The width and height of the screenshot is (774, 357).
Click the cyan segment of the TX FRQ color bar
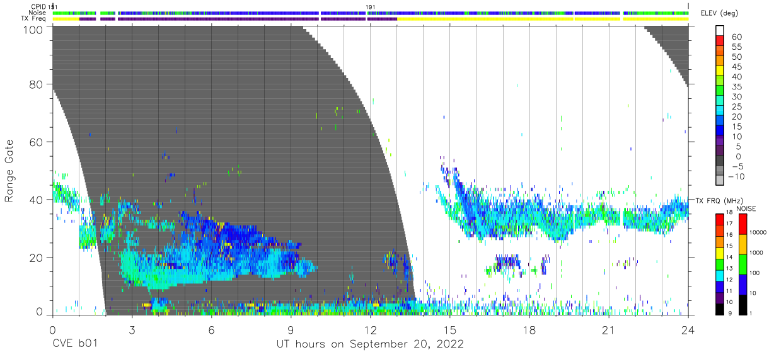point(720,276)
